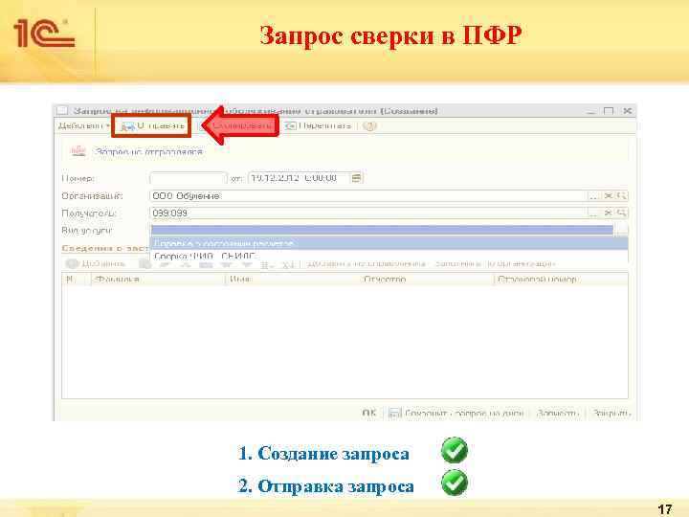Screen dimensions: 689x517
Task: Click the Отчество column header
Action: click(x=427, y=280)
